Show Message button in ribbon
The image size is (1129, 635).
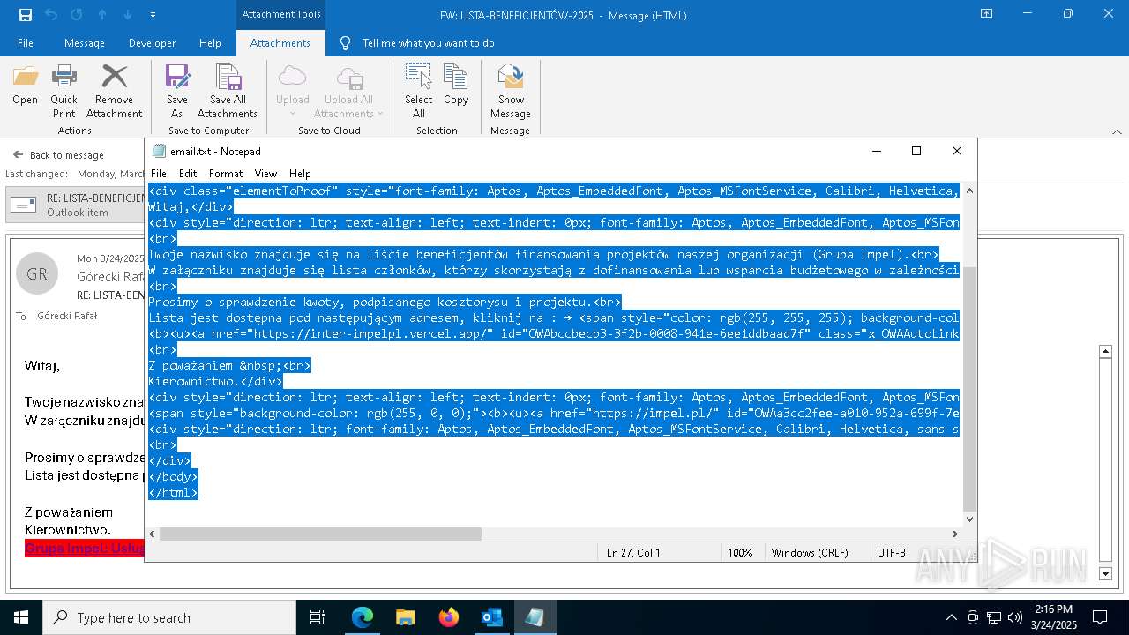[x=511, y=91]
